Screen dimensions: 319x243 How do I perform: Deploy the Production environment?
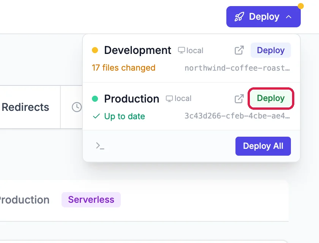[x=270, y=98]
